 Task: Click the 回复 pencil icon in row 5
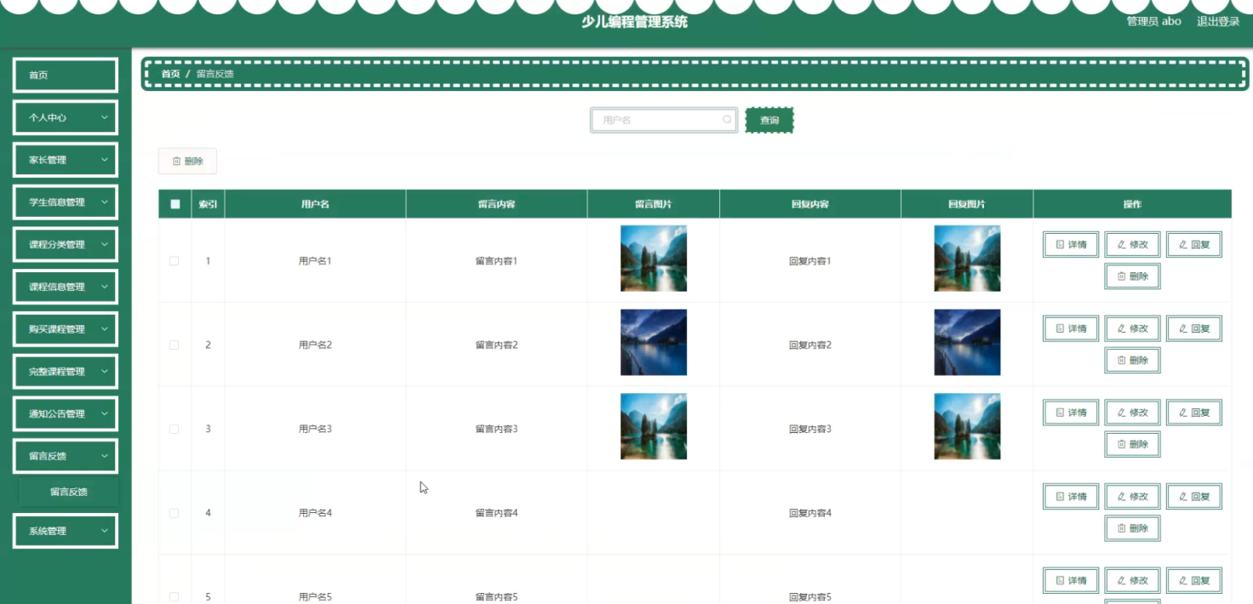[x=1182, y=580]
